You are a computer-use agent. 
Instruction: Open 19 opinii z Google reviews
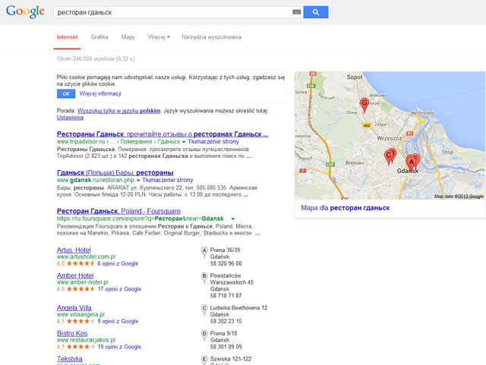[119, 347]
